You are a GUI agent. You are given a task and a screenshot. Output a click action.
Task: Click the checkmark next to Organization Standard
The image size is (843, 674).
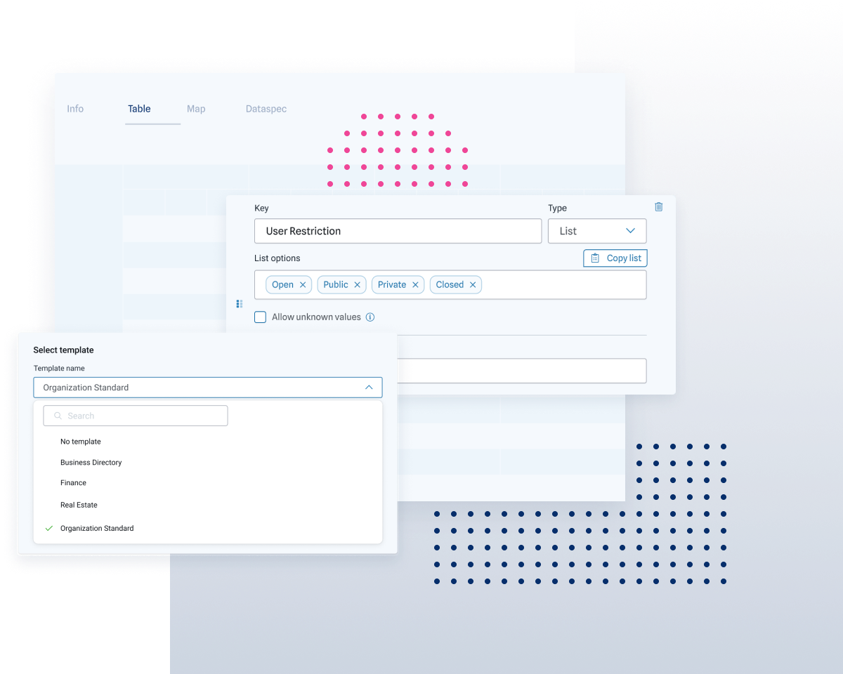click(x=48, y=528)
